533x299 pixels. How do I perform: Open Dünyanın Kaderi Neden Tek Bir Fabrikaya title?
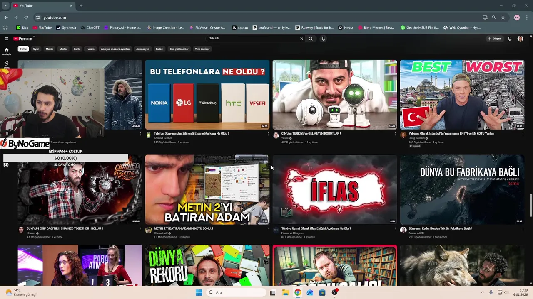click(x=441, y=228)
